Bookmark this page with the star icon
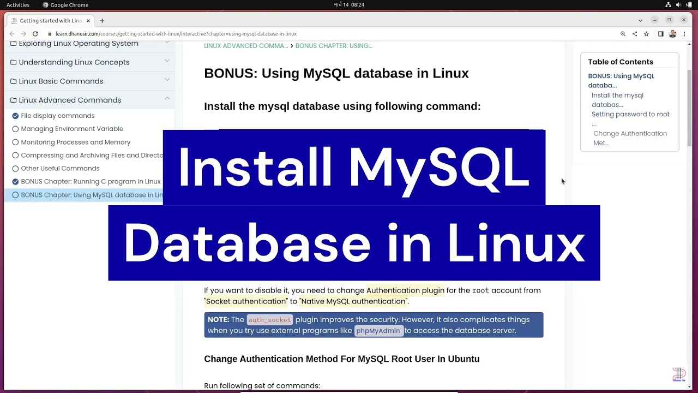Screen dimensions: 698x393 [646, 34]
